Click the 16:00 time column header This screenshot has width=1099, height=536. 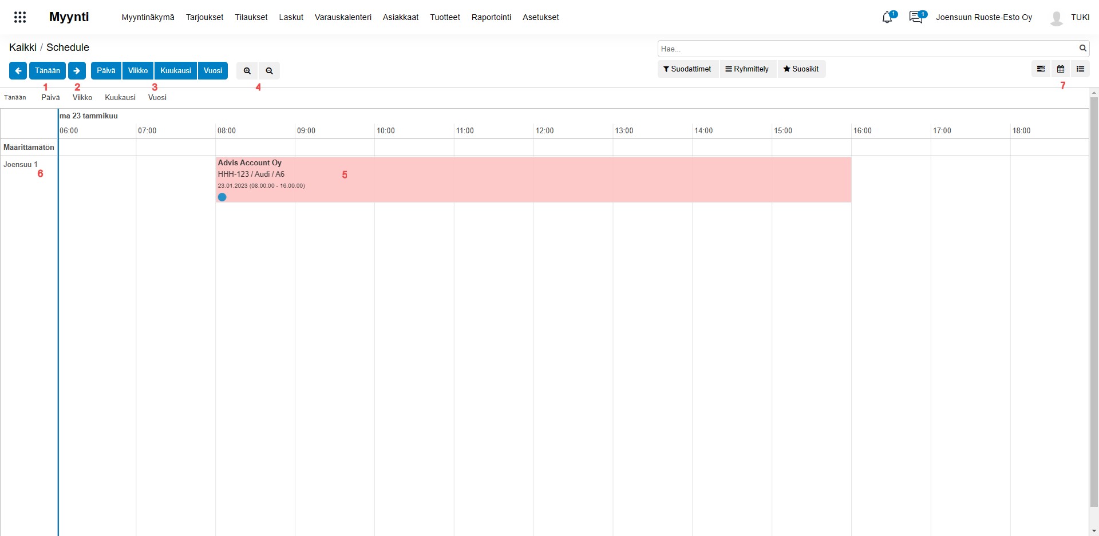(x=863, y=130)
